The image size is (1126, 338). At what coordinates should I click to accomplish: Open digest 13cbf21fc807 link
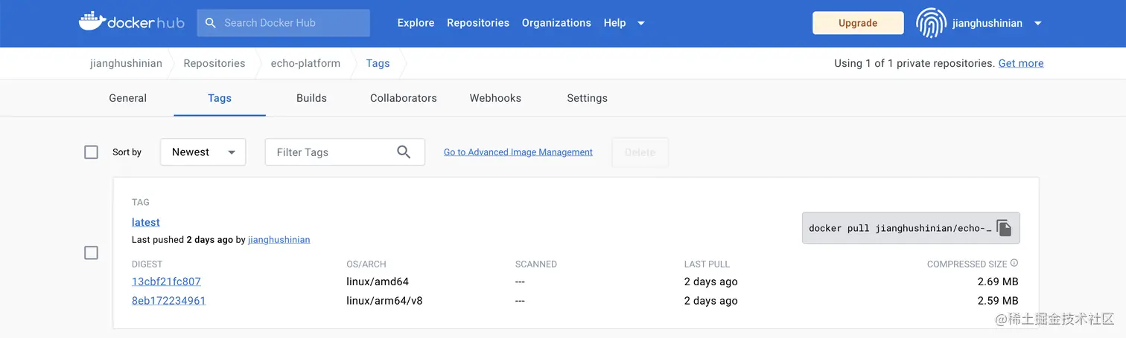click(x=166, y=282)
